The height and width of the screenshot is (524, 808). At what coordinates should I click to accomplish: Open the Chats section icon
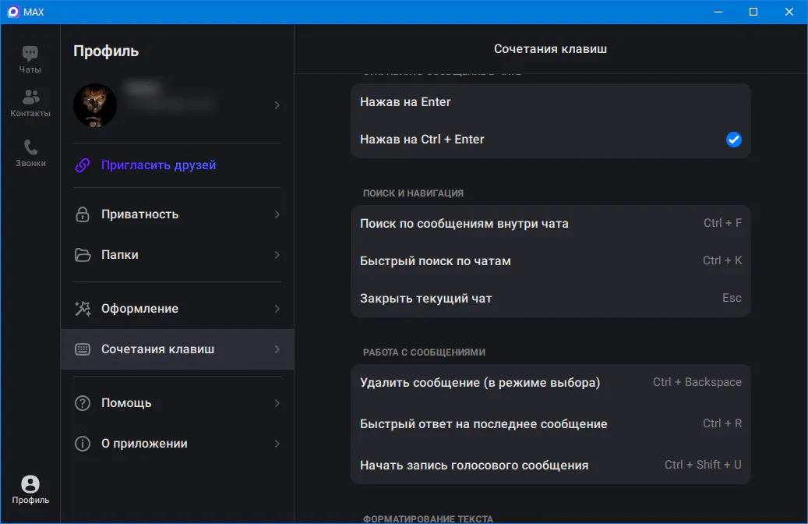coord(30,54)
